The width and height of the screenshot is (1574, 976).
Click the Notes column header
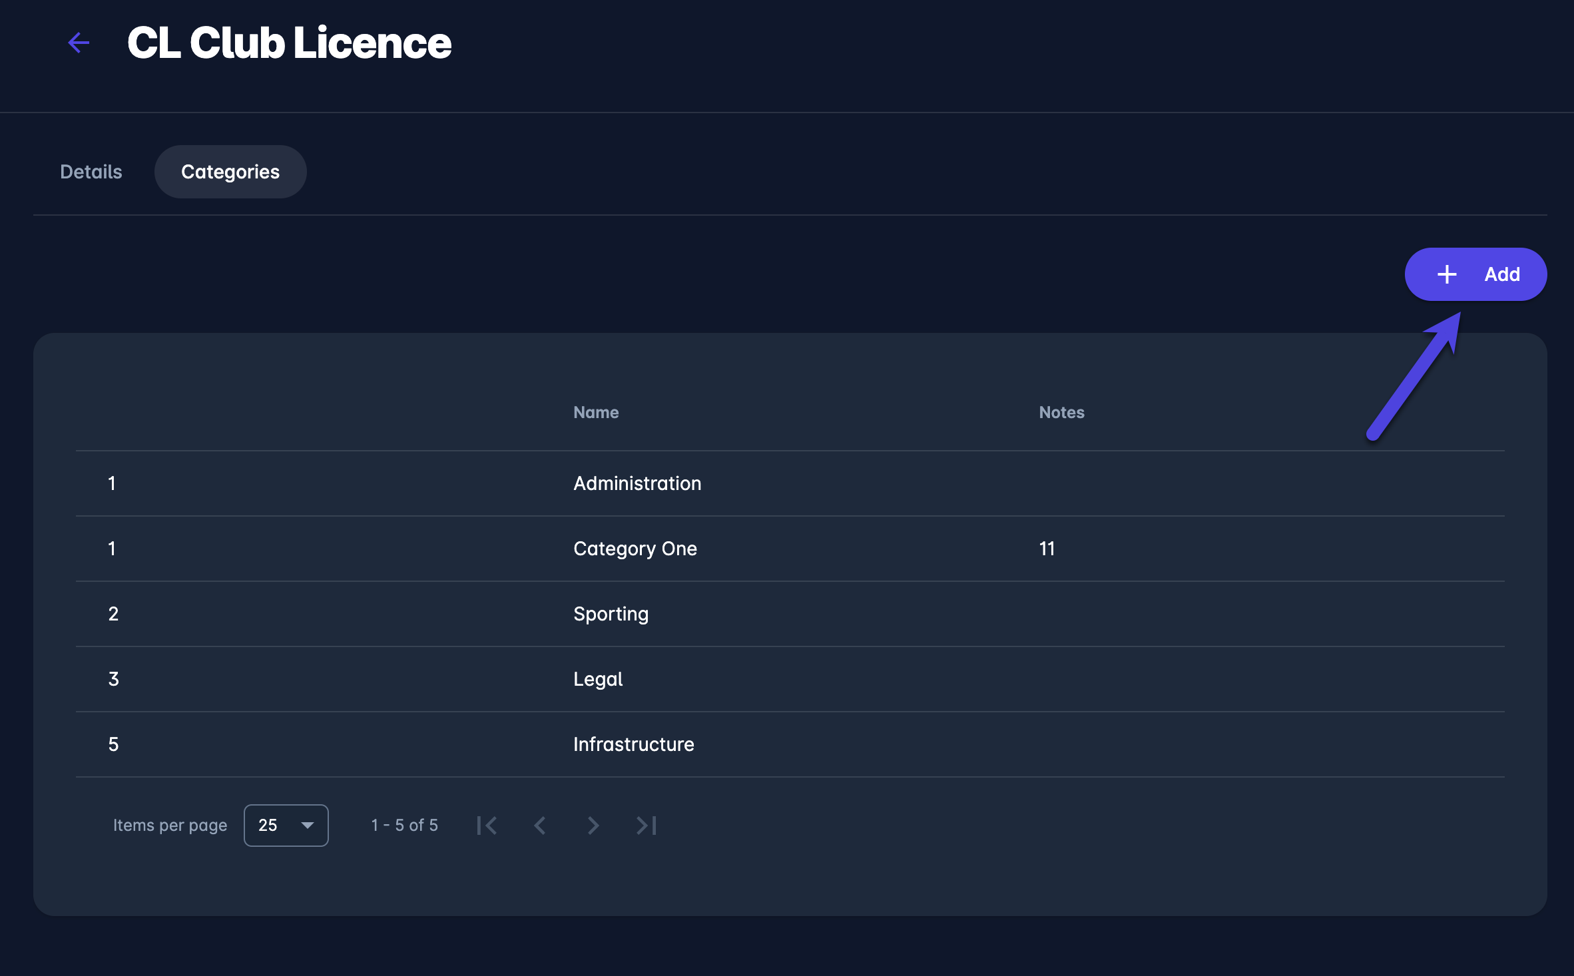(1061, 413)
